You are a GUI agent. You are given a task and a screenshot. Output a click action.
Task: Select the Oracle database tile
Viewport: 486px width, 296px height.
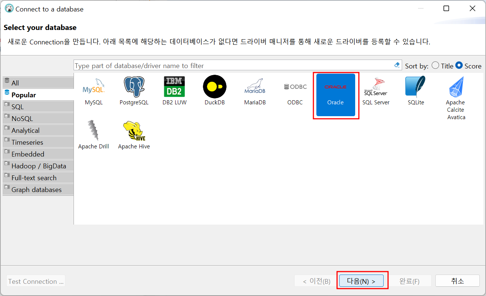pos(336,95)
